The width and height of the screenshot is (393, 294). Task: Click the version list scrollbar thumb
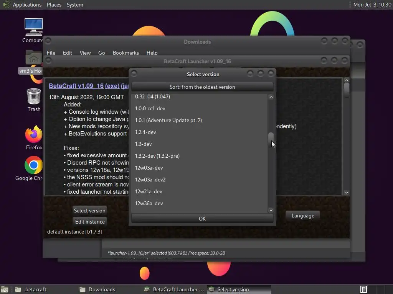coord(271,140)
